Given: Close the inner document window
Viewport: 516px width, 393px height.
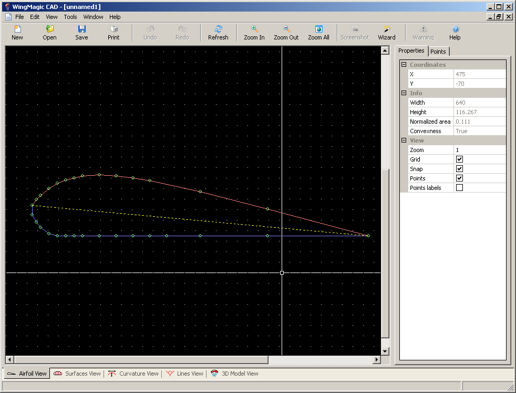Looking at the screenshot, I should [509, 17].
